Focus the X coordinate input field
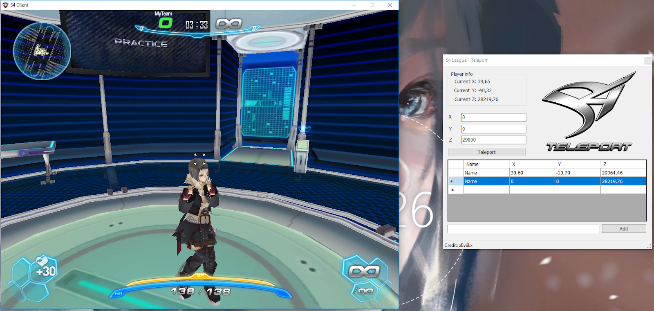Image resolution: width=654 pixels, height=311 pixels. (493, 117)
